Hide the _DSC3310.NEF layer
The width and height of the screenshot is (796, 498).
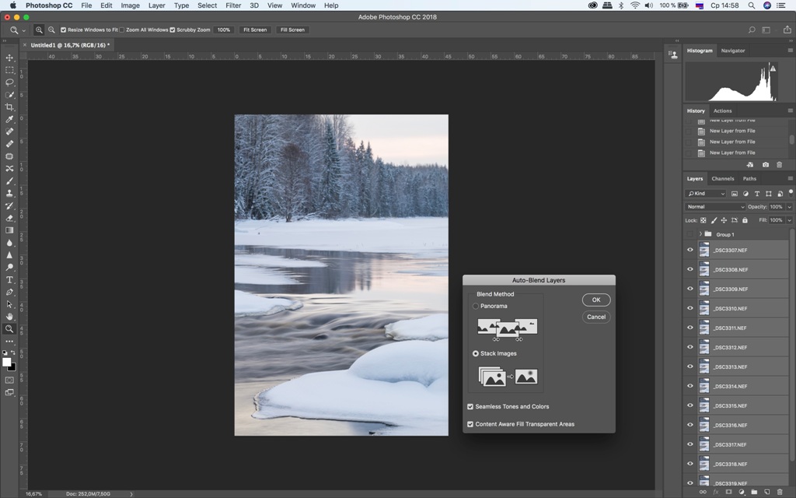point(690,309)
